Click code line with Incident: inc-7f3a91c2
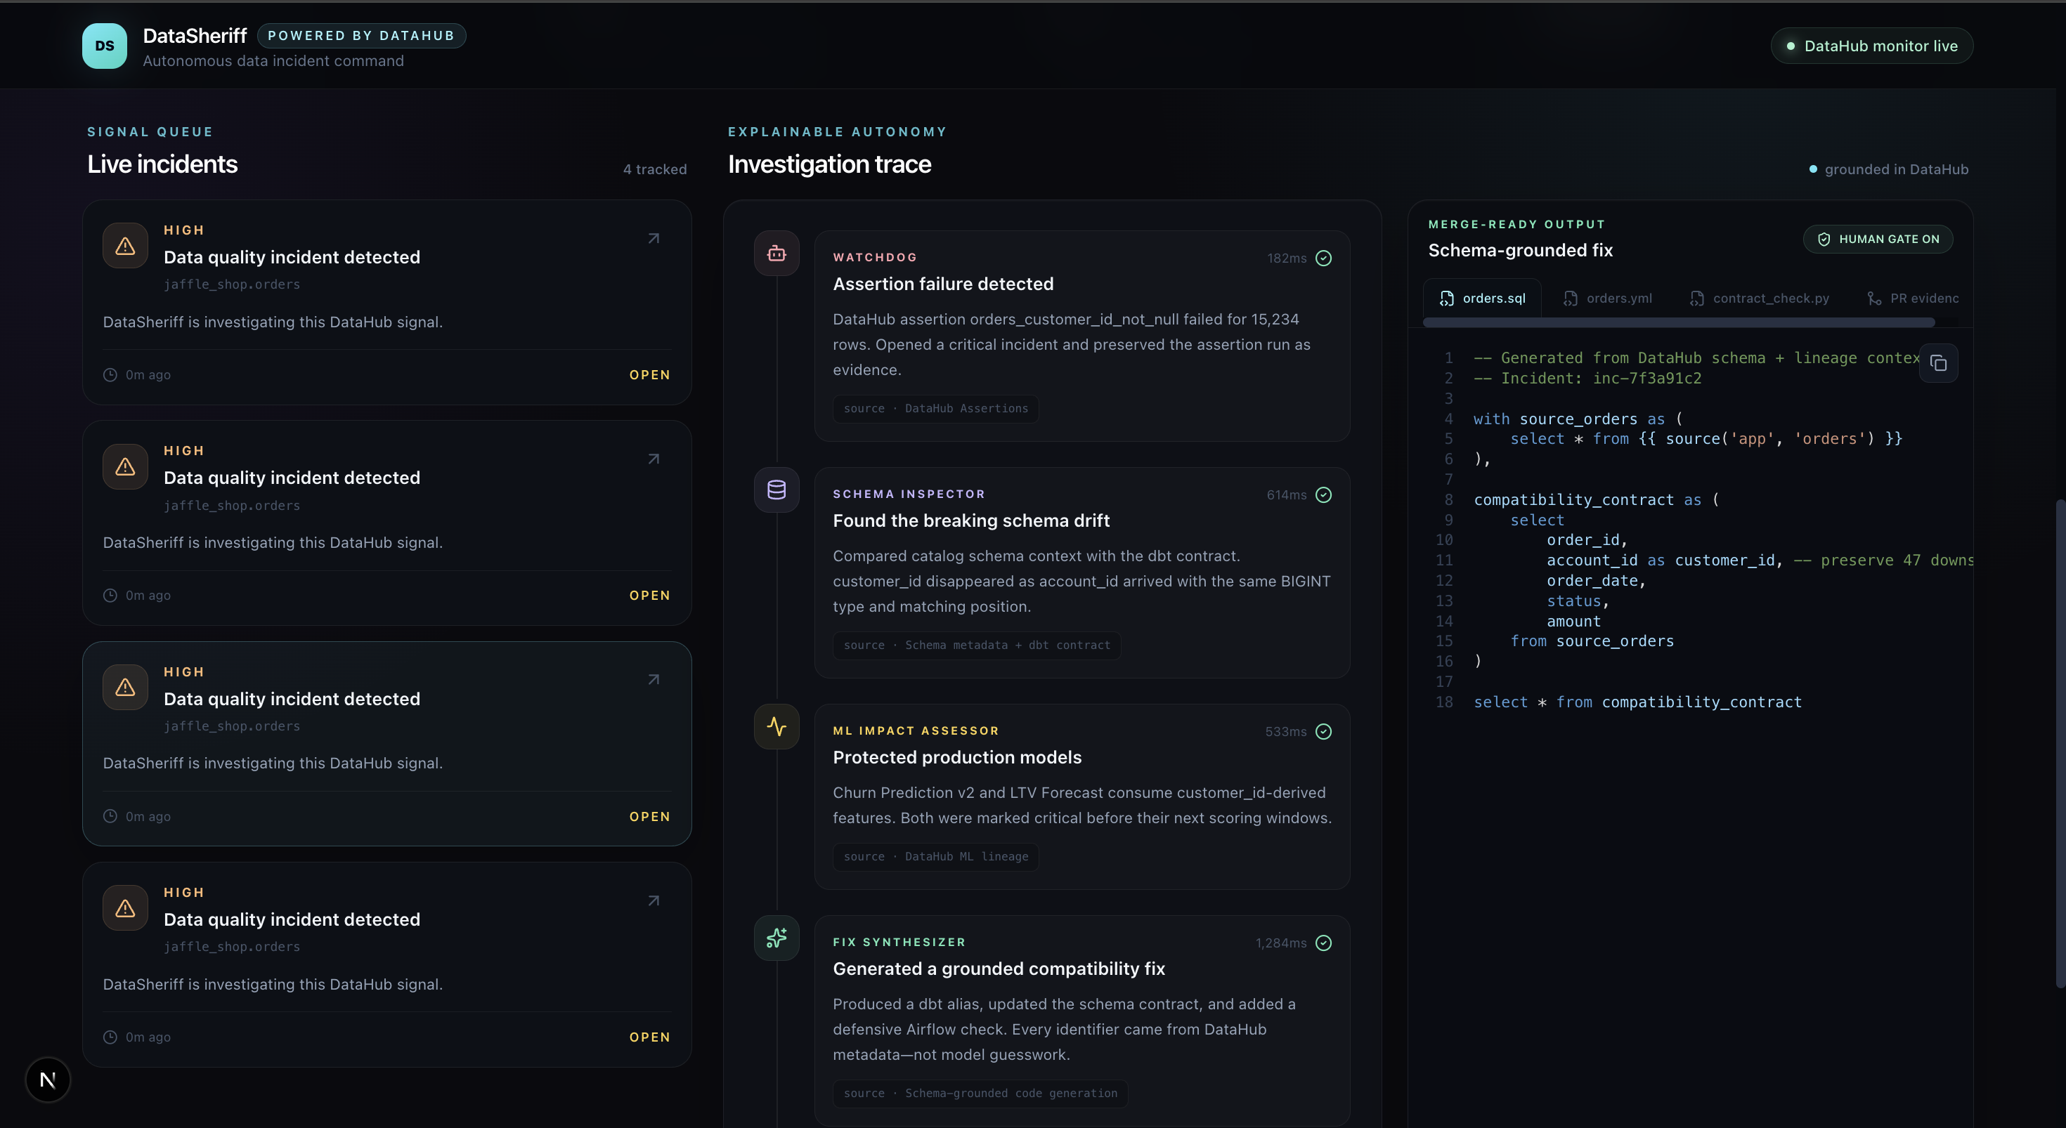Image resolution: width=2066 pixels, height=1128 pixels. 1587,379
